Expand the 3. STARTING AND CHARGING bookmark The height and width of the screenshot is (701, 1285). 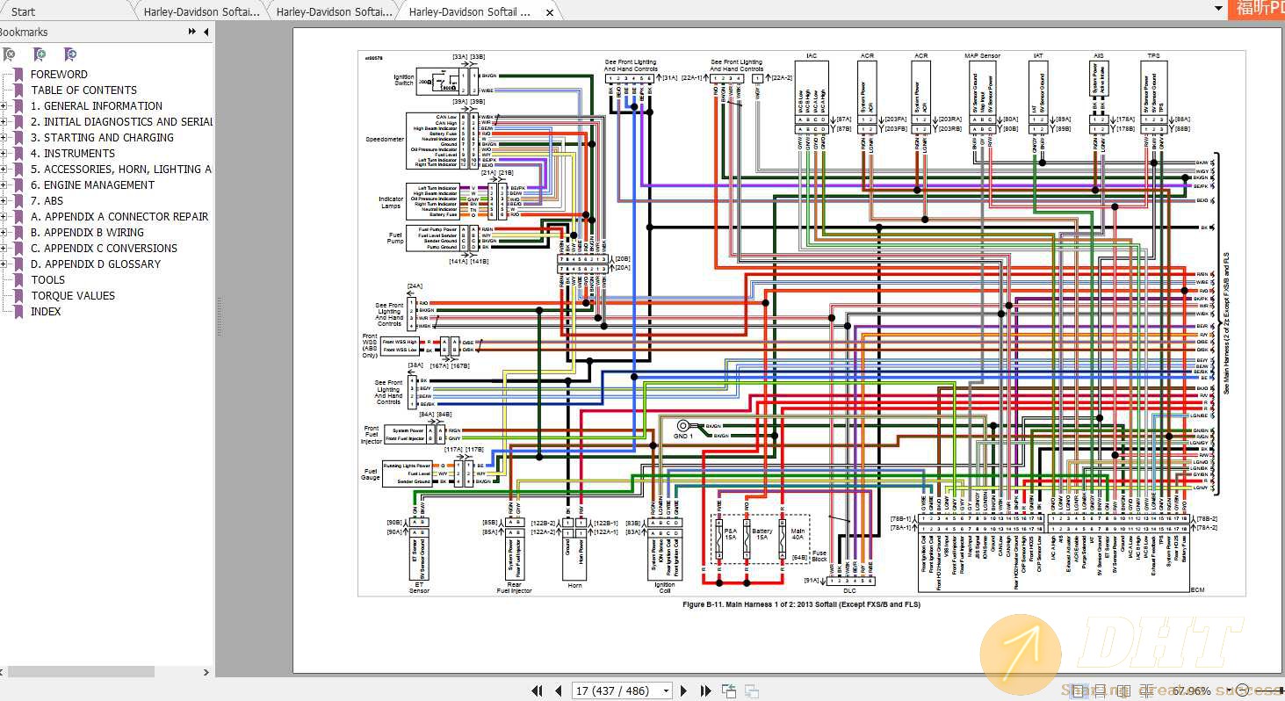tap(4, 137)
